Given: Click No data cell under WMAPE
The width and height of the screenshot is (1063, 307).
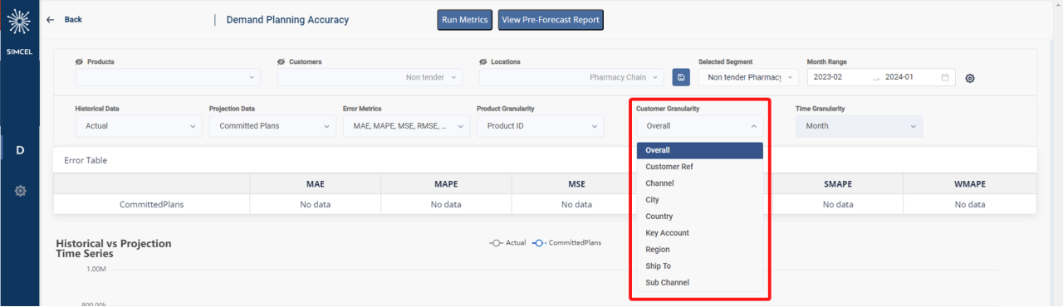Looking at the screenshot, I should (x=969, y=204).
